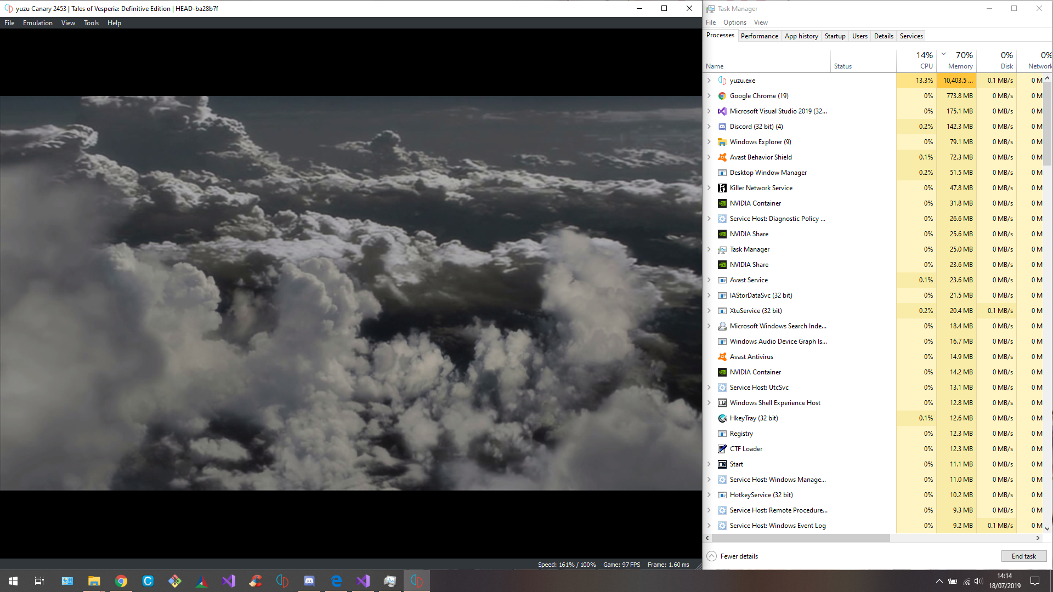Open the CMake icon on the taskbar

(202, 581)
